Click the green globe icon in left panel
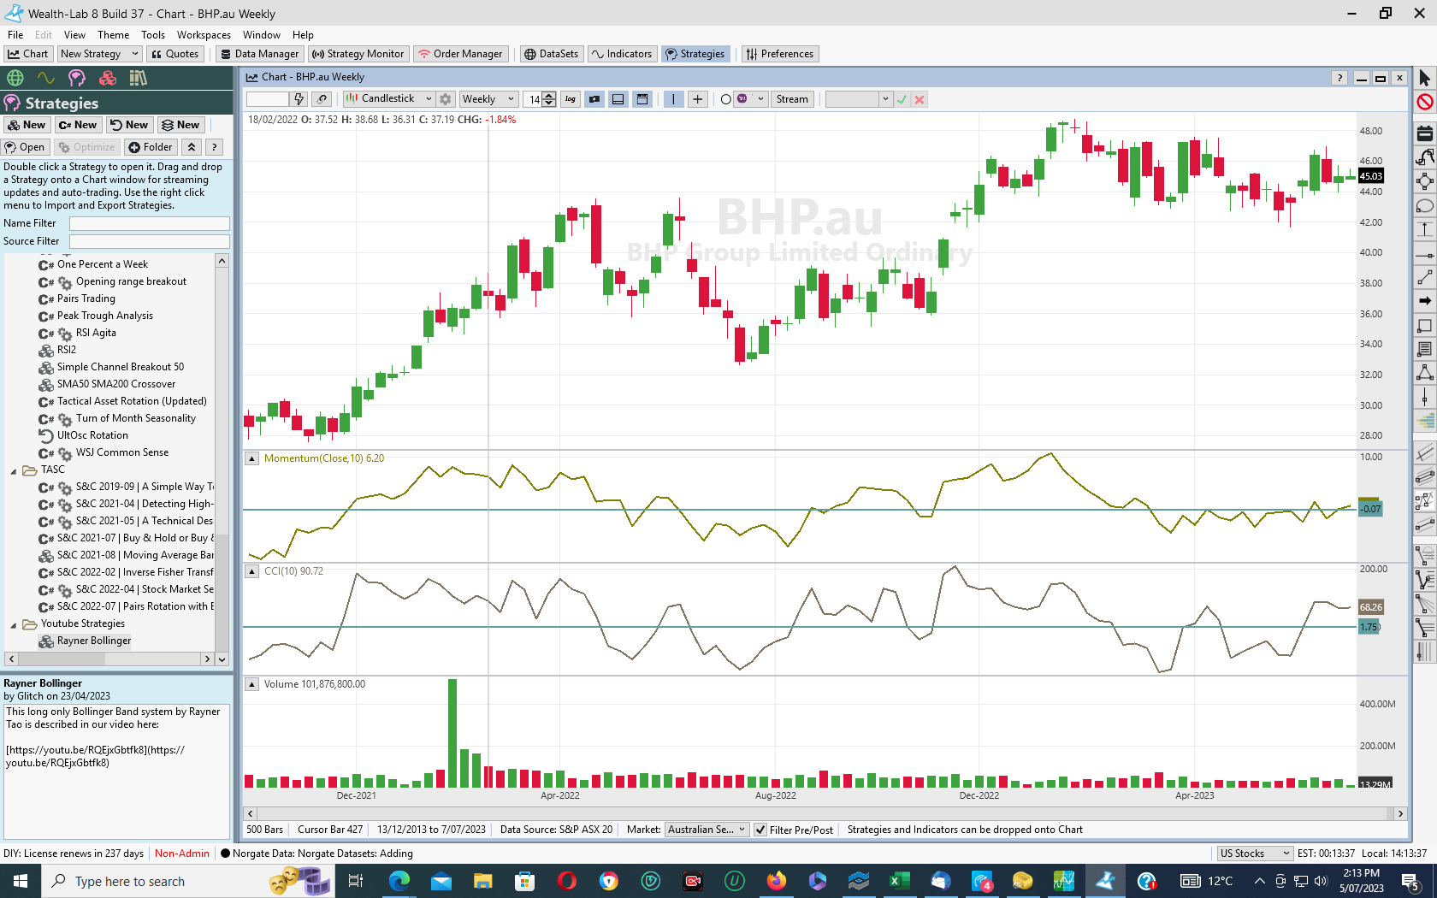1437x898 pixels. [x=15, y=79]
